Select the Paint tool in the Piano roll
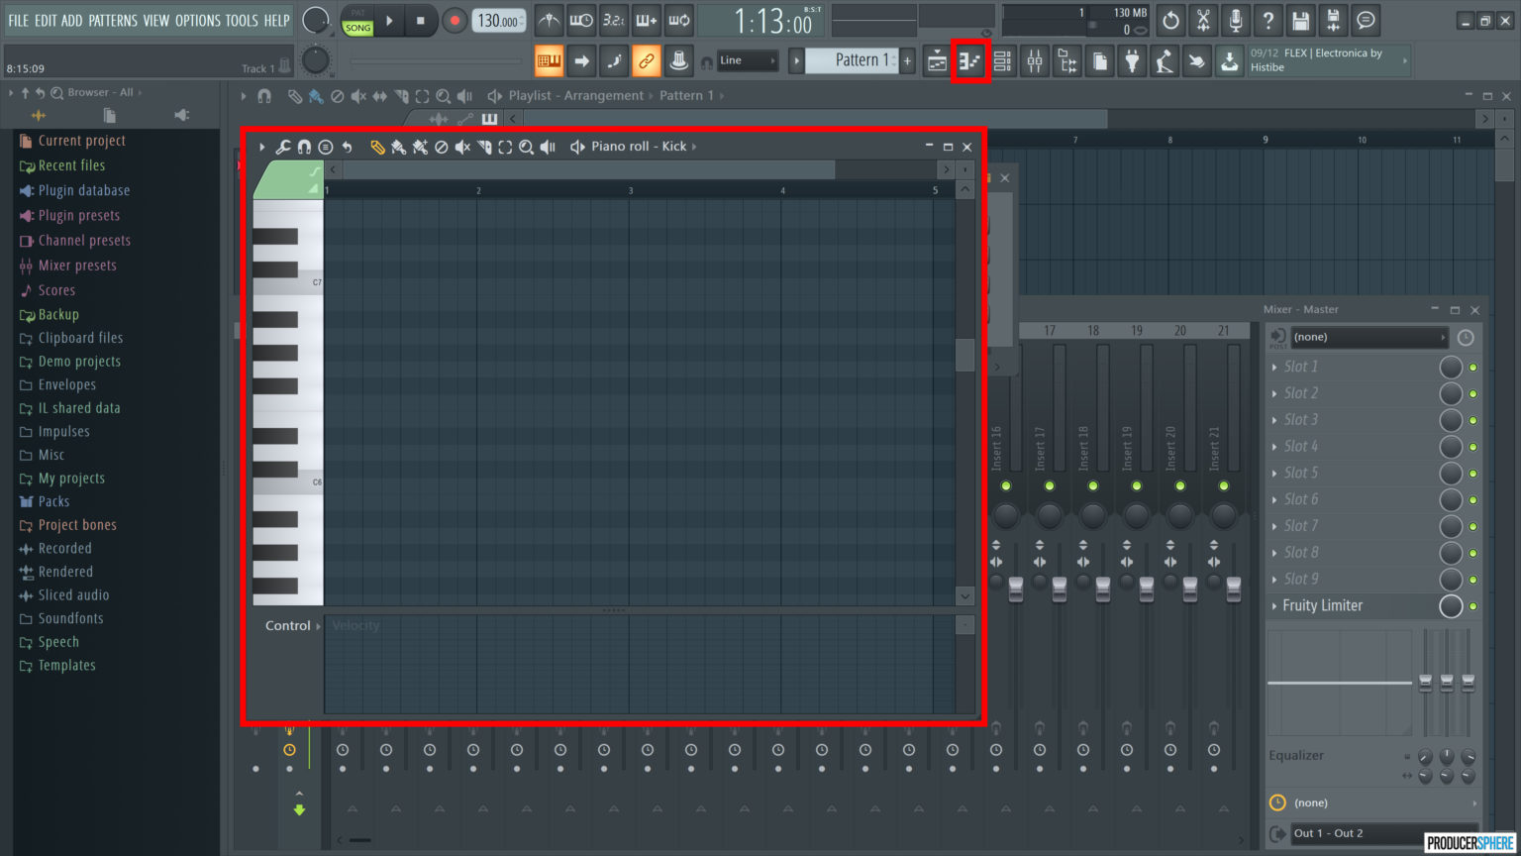The height and width of the screenshot is (856, 1521). pyautogui.click(x=399, y=147)
